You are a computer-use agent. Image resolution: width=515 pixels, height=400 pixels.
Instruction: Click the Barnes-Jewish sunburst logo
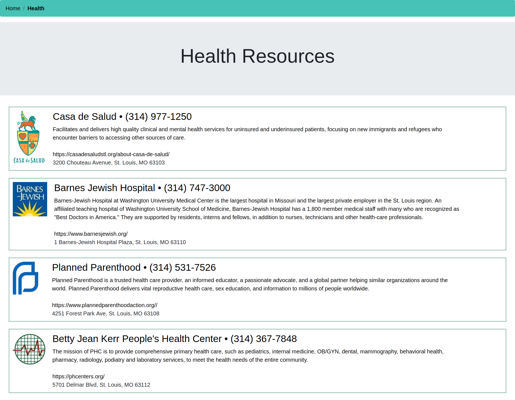30,199
